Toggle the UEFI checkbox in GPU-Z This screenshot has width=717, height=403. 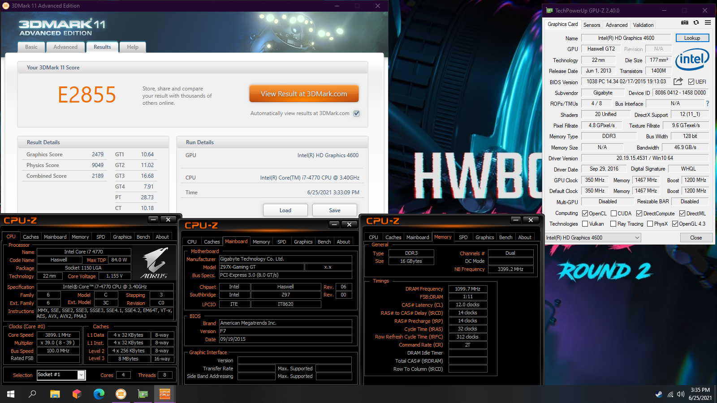point(691,81)
